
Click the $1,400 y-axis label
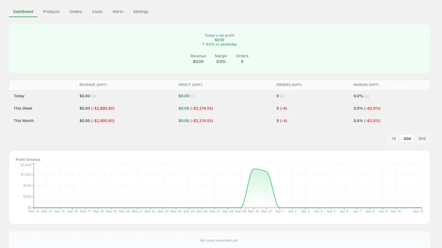pyautogui.click(x=26, y=165)
